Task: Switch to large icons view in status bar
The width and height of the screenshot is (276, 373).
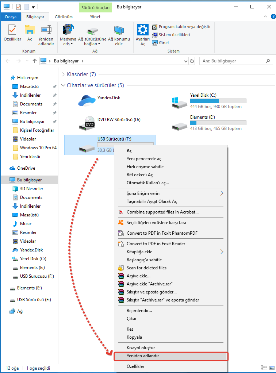Action: pos(271,368)
